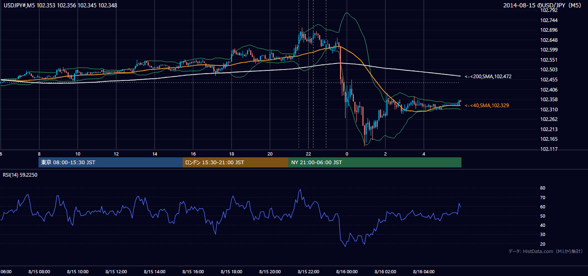Click hour tick 18 under the price chart
The width and height of the screenshot is (588, 276).
click(231, 154)
